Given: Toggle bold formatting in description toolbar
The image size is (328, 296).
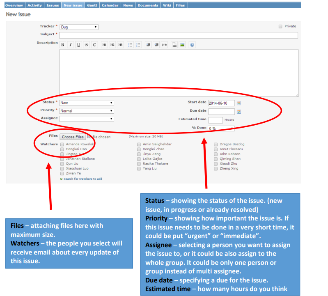Looking at the screenshot, I should [63, 45].
